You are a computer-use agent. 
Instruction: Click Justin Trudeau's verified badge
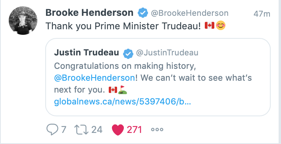(x=128, y=54)
